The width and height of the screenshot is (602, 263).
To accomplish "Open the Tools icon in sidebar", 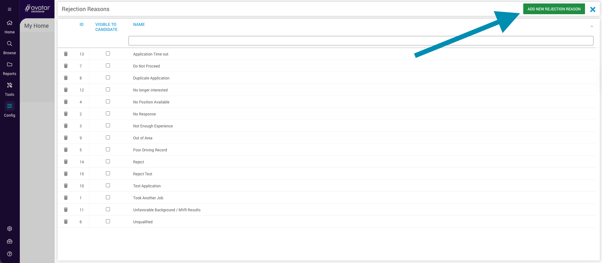I will [9, 85].
